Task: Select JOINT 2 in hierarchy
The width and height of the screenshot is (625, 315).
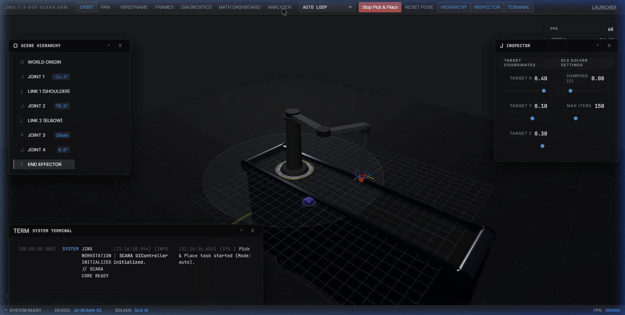Action: tap(44, 106)
